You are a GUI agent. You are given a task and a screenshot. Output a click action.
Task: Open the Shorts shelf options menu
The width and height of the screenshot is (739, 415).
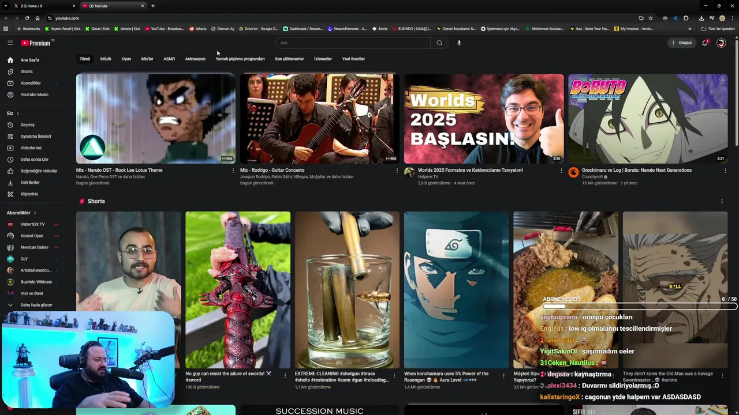[x=722, y=201]
